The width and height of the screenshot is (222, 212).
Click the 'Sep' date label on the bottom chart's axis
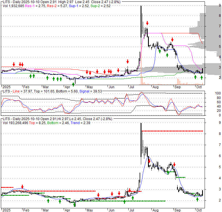178,210
